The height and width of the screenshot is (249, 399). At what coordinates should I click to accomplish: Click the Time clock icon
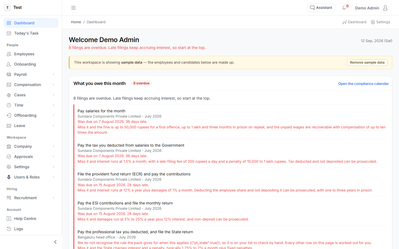point(9,105)
